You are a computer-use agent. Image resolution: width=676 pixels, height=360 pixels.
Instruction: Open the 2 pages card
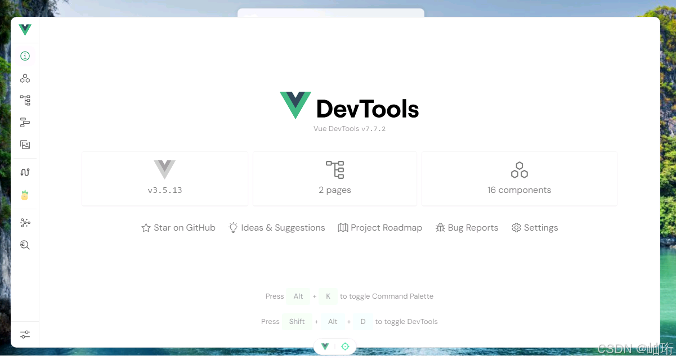[x=335, y=178]
